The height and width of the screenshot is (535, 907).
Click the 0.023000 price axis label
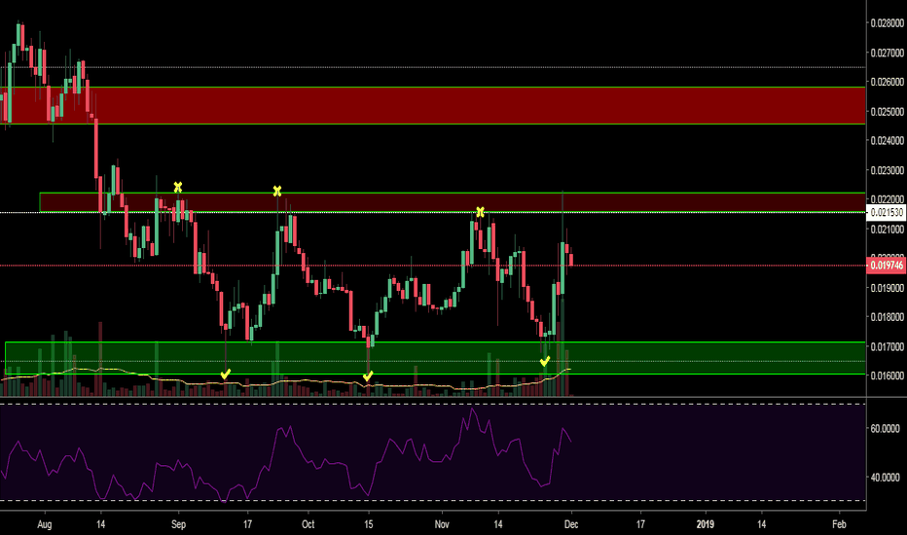coord(887,170)
